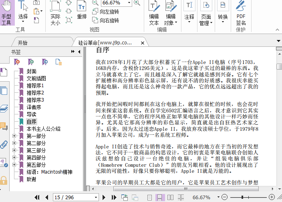Click the zoom in magnifier icon
The height and width of the screenshot is (202, 282).
(x=137, y=3)
